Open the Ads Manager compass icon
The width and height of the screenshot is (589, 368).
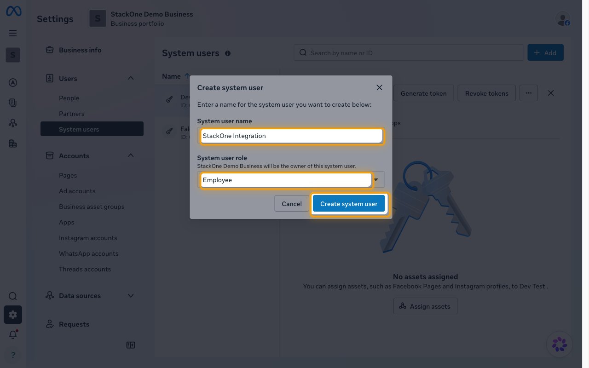click(x=13, y=83)
